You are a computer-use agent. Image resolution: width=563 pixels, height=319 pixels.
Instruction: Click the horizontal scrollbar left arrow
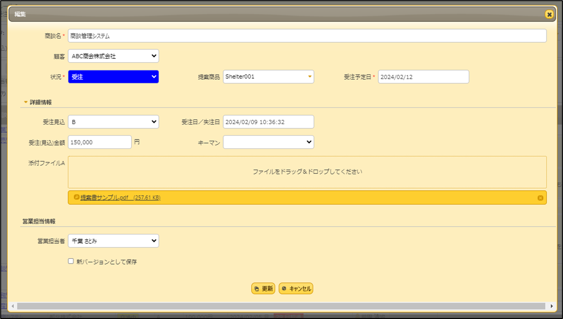pyautogui.click(x=13, y=306)
